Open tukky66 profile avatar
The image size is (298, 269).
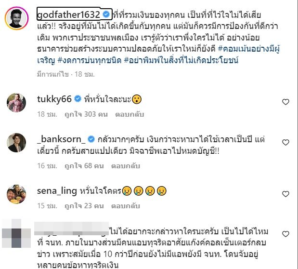[x=16, y=103]
